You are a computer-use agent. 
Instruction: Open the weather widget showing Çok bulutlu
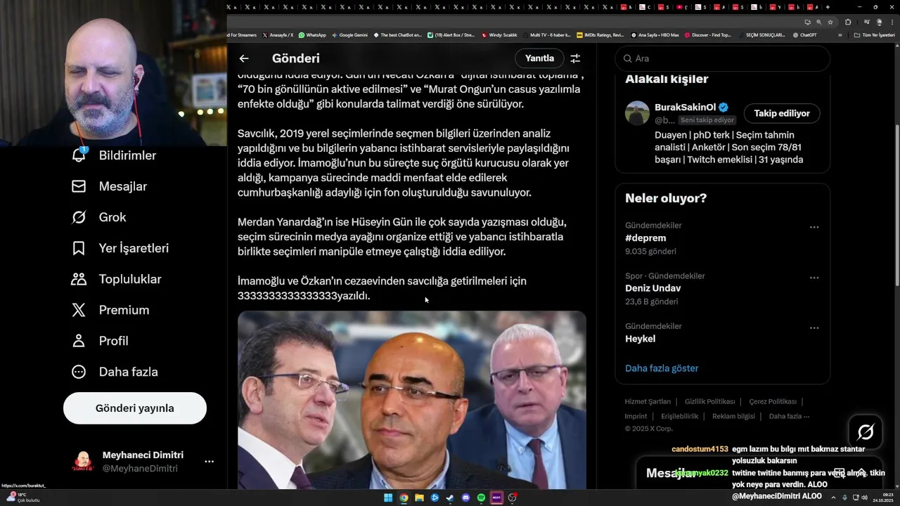pyautogui.click(x=22, y=497)
